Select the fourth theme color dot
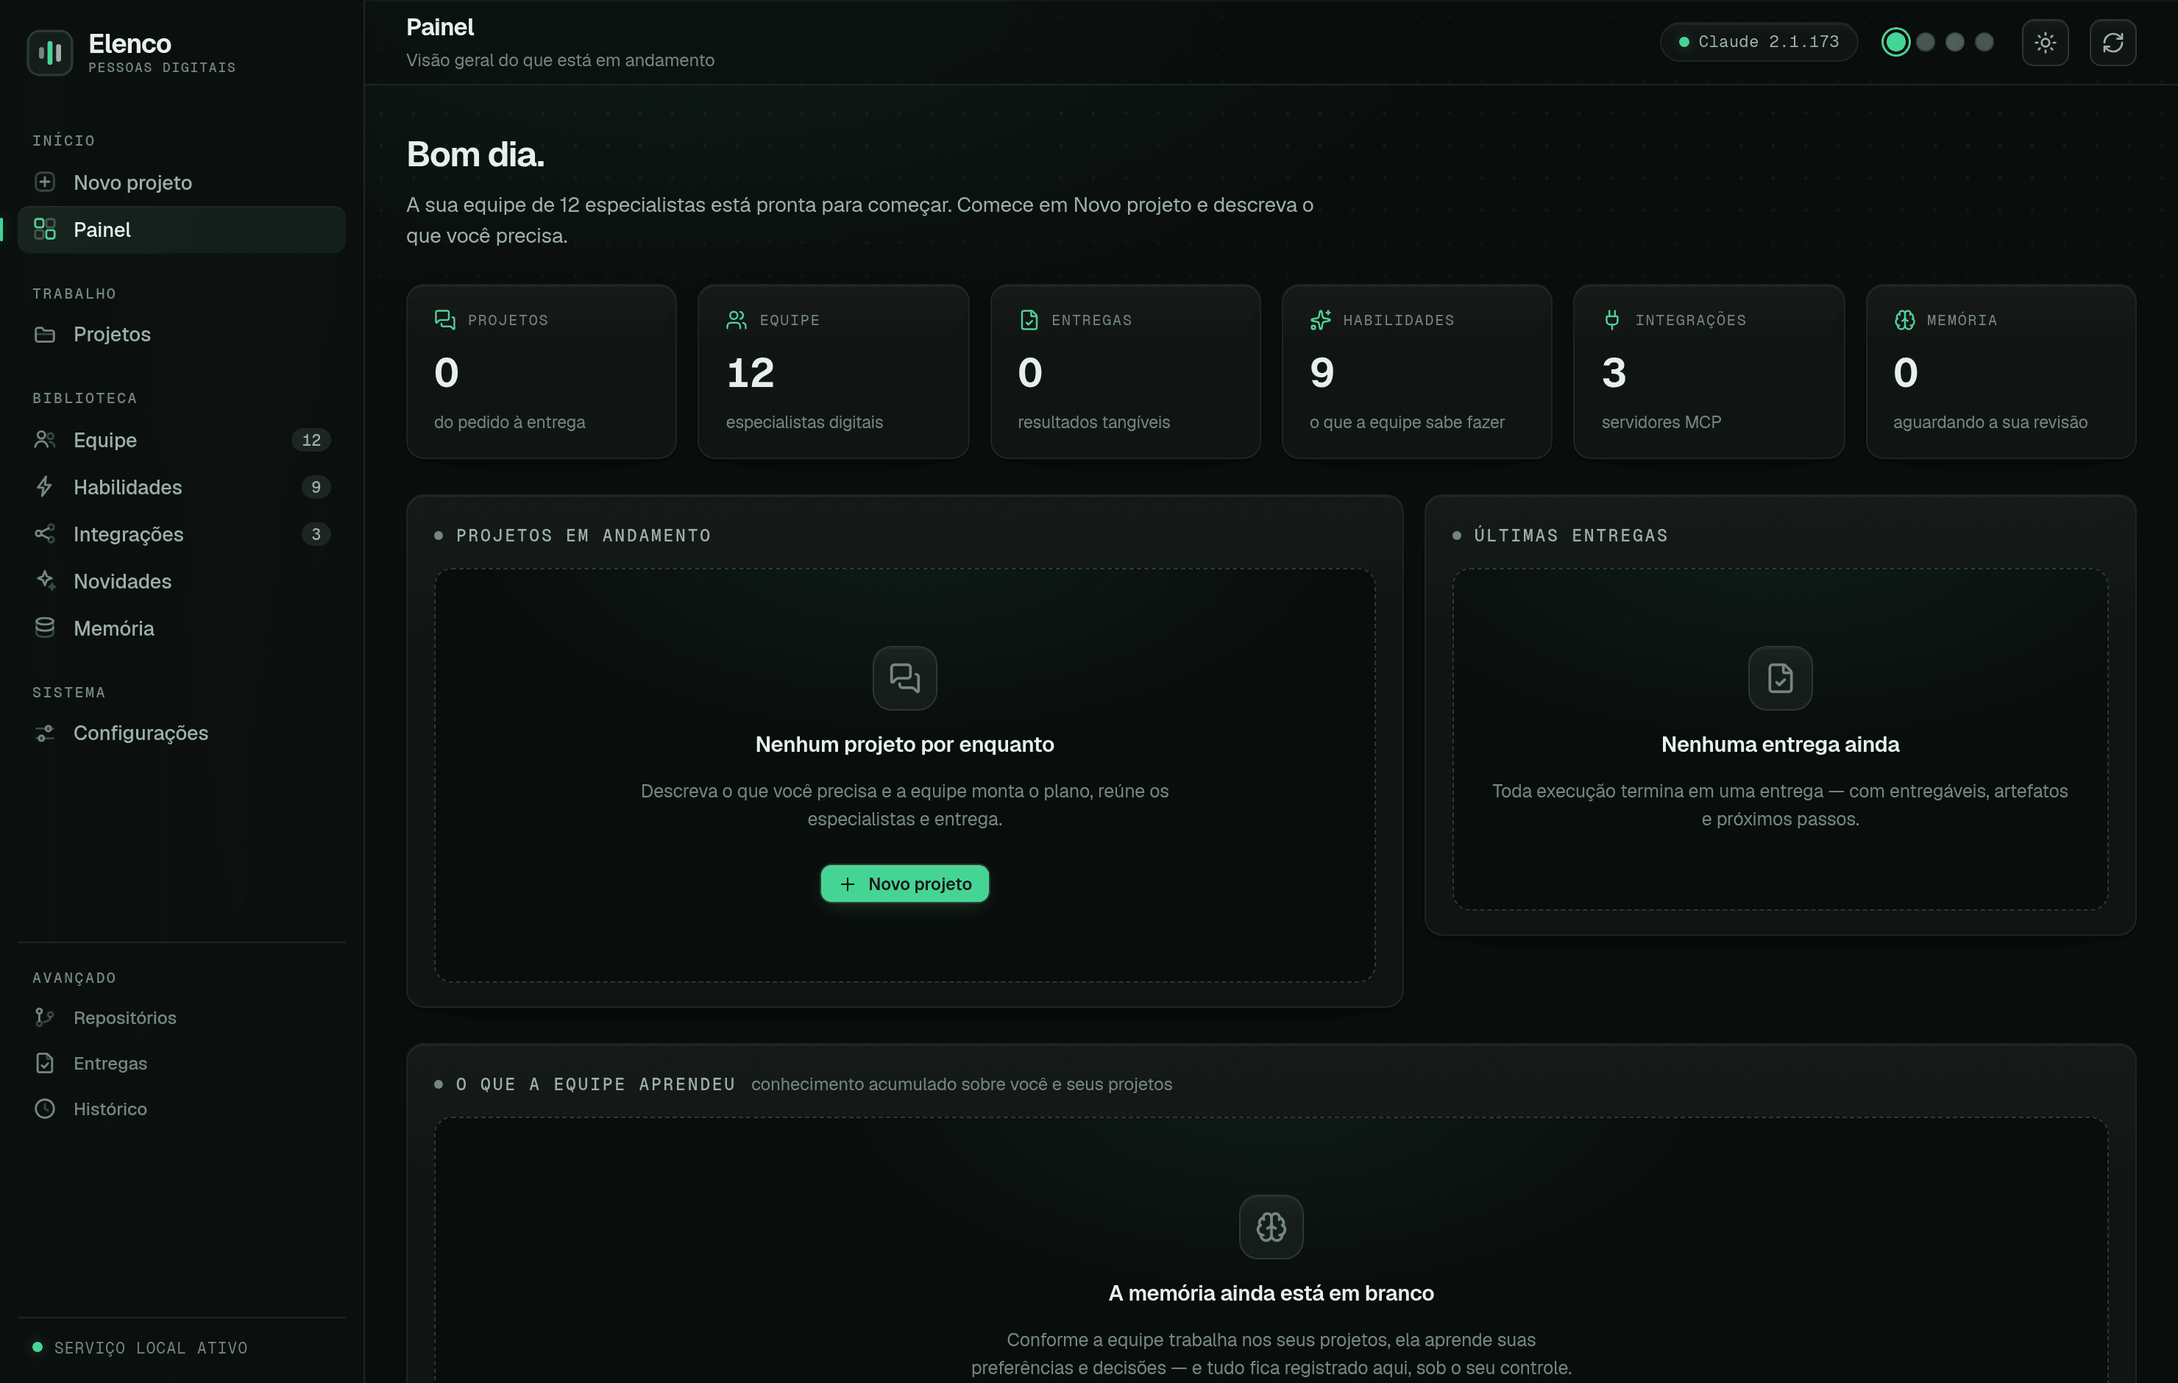 (x=1984, y=43)
